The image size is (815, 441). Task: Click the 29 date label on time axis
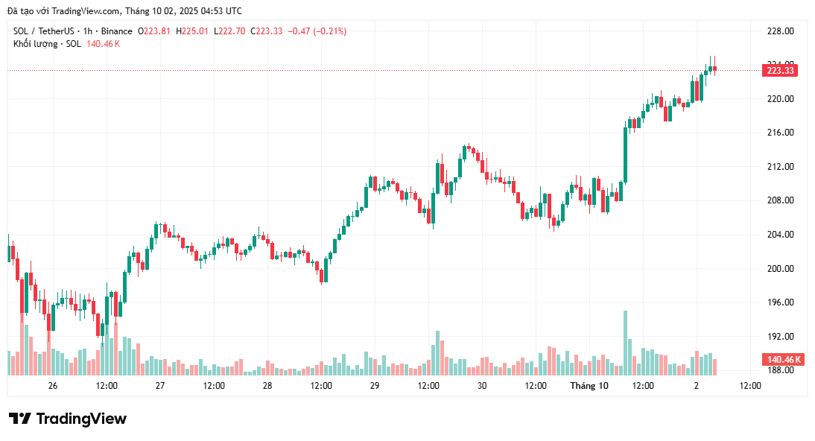pos(374,385)
